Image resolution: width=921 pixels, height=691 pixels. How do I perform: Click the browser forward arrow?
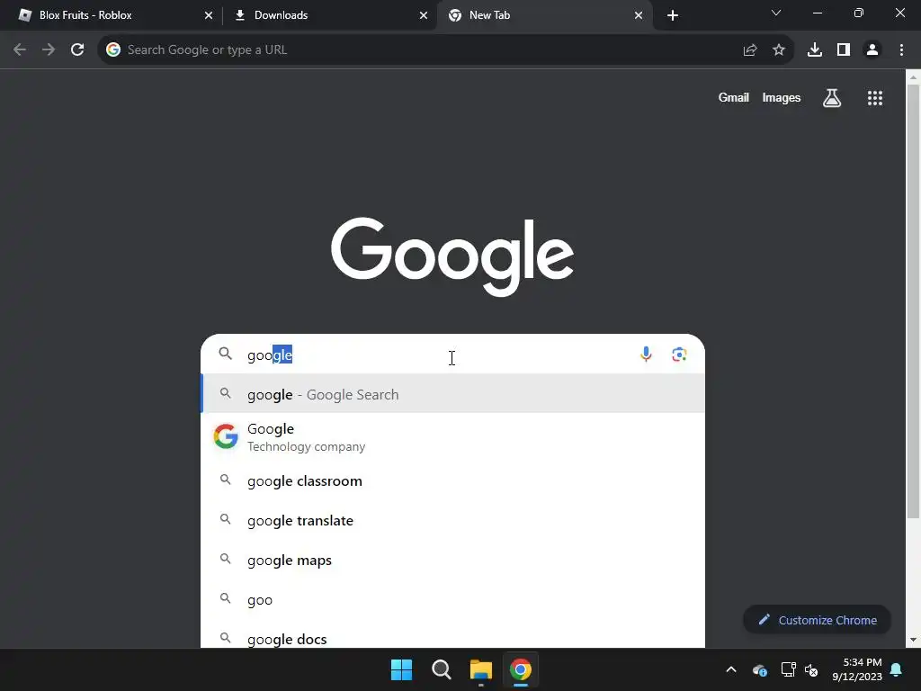pos(49,50)
